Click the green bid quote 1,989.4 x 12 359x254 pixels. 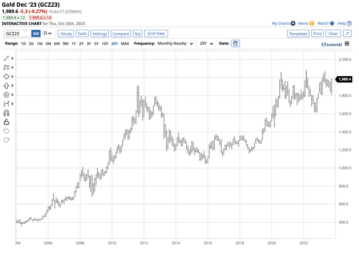click(x=13, y=17)
